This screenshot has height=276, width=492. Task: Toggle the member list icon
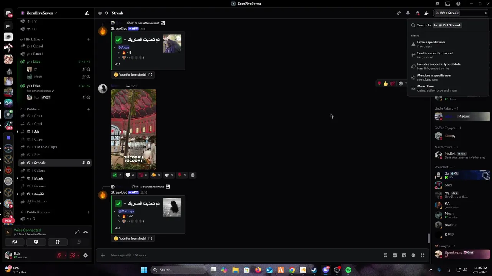(x=426, y=13)
